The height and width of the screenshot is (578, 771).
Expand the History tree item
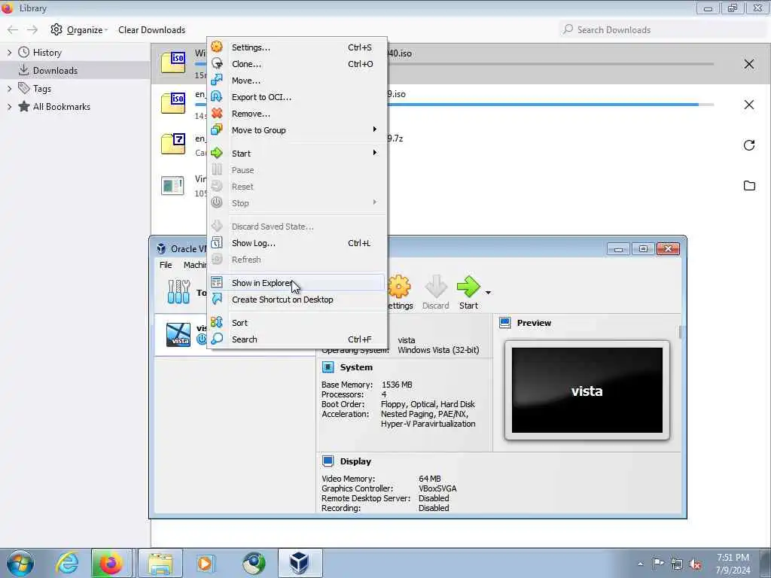pyautogui.click(x=9, y=53)
